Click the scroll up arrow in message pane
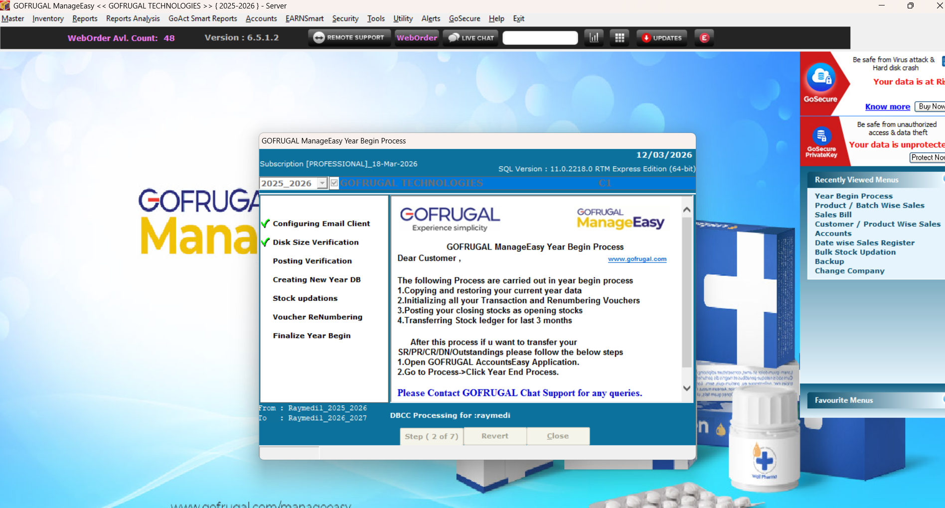 (x=687, y=210)
